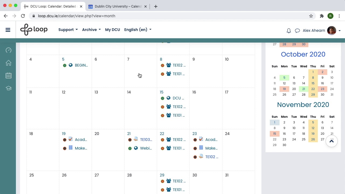Screen dimensions: 345x194
Task: Click the scroll back to top button
Action: [332, 141]
